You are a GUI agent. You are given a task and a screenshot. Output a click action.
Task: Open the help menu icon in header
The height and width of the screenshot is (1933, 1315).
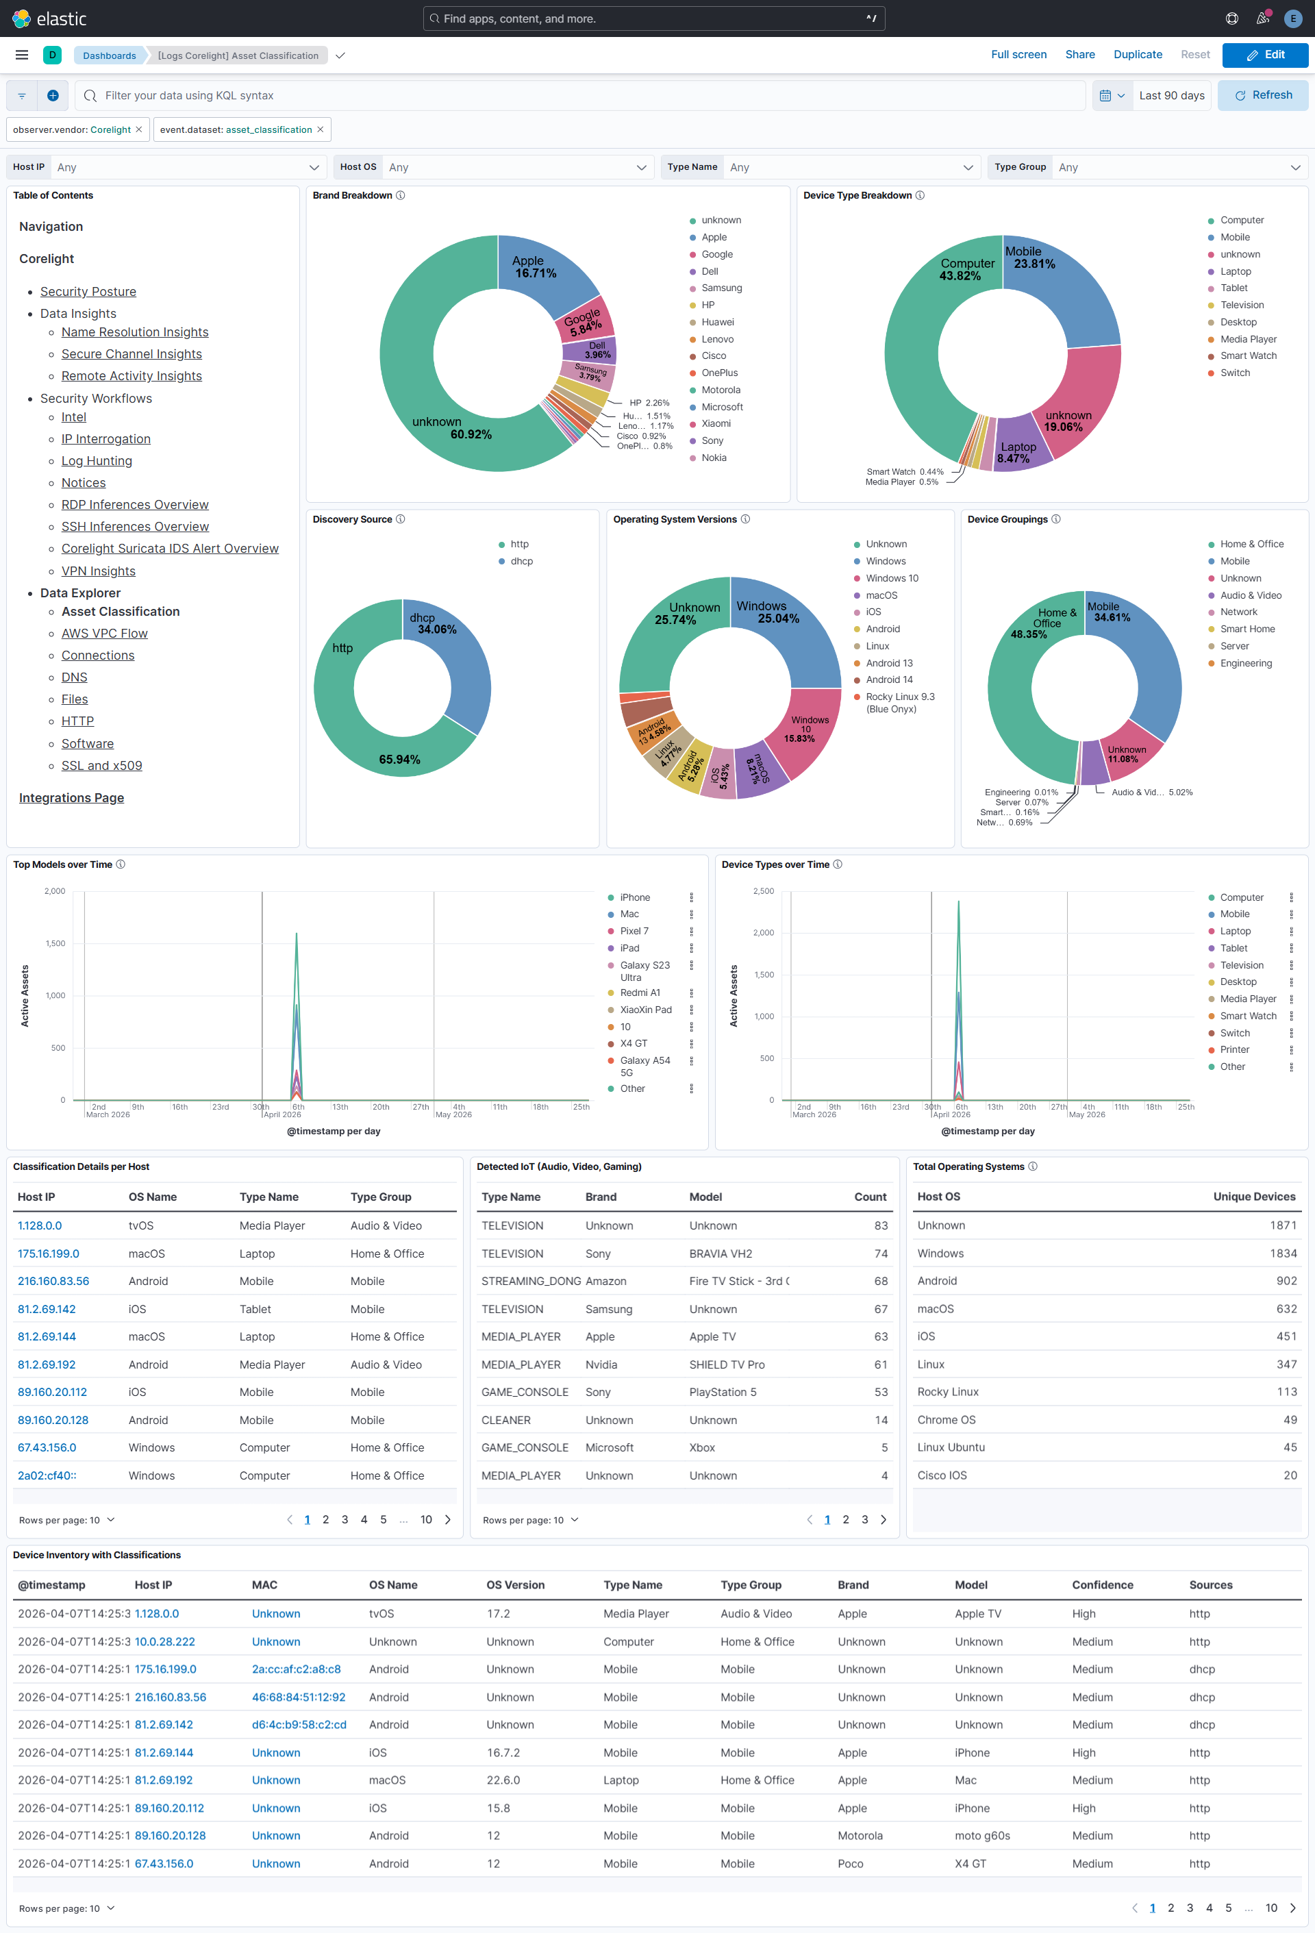pos(1232,18)
